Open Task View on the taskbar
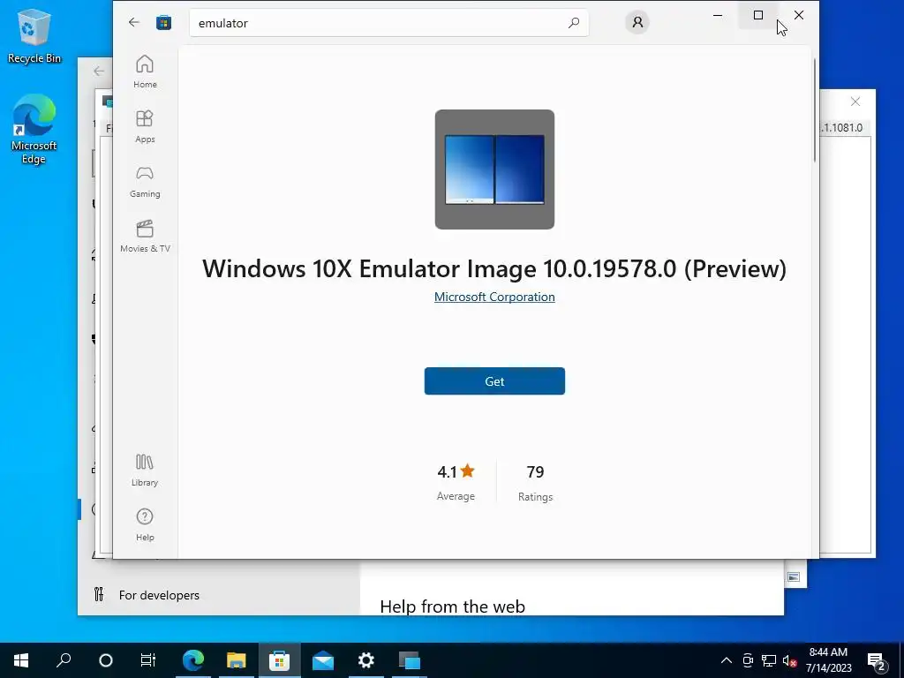 click(148, 660)
